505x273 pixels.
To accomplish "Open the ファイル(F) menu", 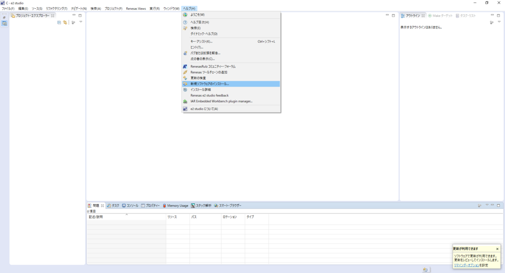I will click(8, 9).
